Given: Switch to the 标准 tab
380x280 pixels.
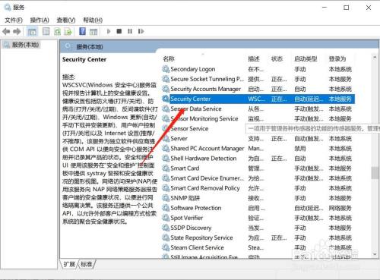Looking at the screenshot, I should click(87, 264).
